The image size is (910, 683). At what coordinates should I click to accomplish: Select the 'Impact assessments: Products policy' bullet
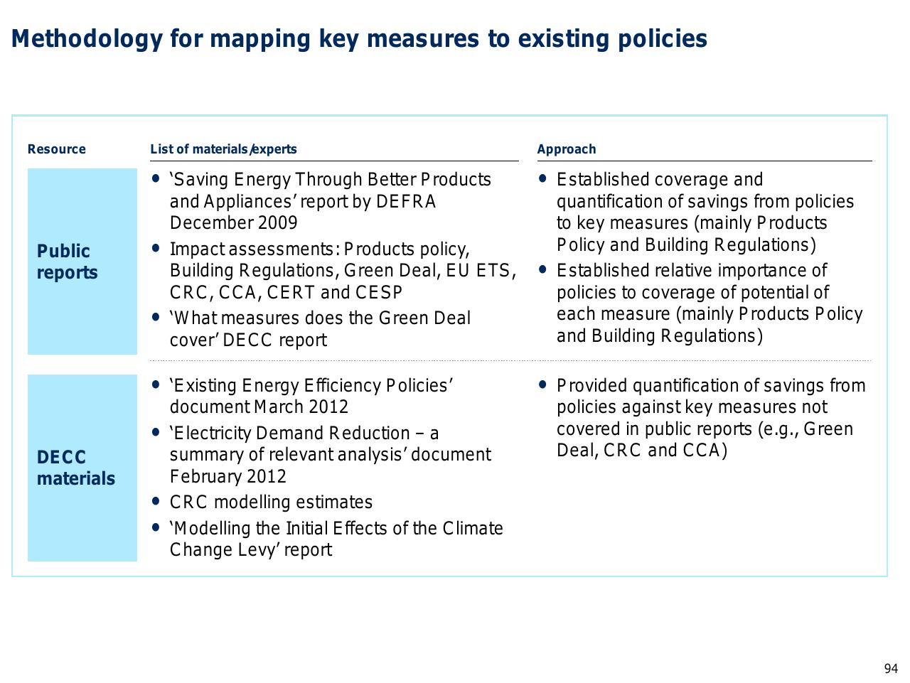(333, 271)
